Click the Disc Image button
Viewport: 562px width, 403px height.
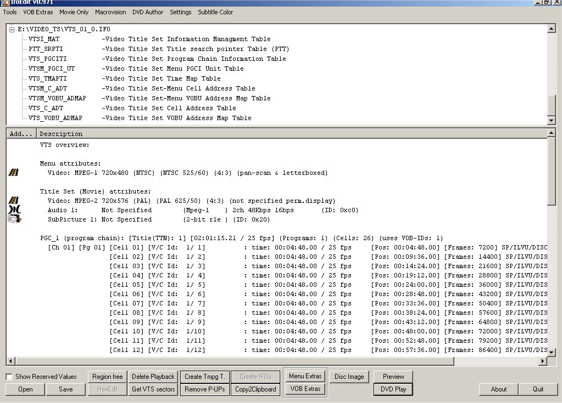tap(349, 377)
